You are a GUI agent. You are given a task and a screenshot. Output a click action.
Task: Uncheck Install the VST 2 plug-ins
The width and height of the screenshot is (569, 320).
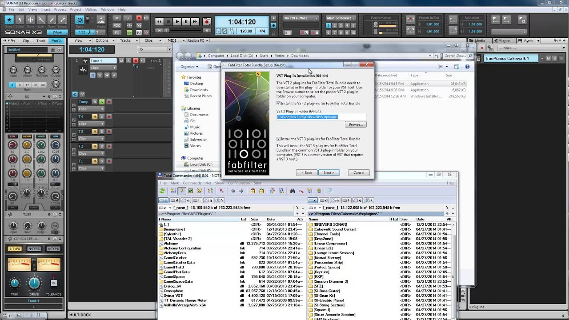279,103
